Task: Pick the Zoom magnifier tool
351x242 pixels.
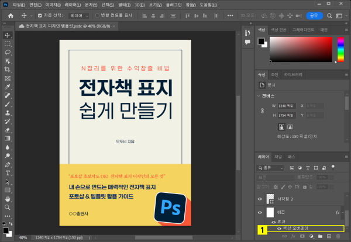Action: 8,207
